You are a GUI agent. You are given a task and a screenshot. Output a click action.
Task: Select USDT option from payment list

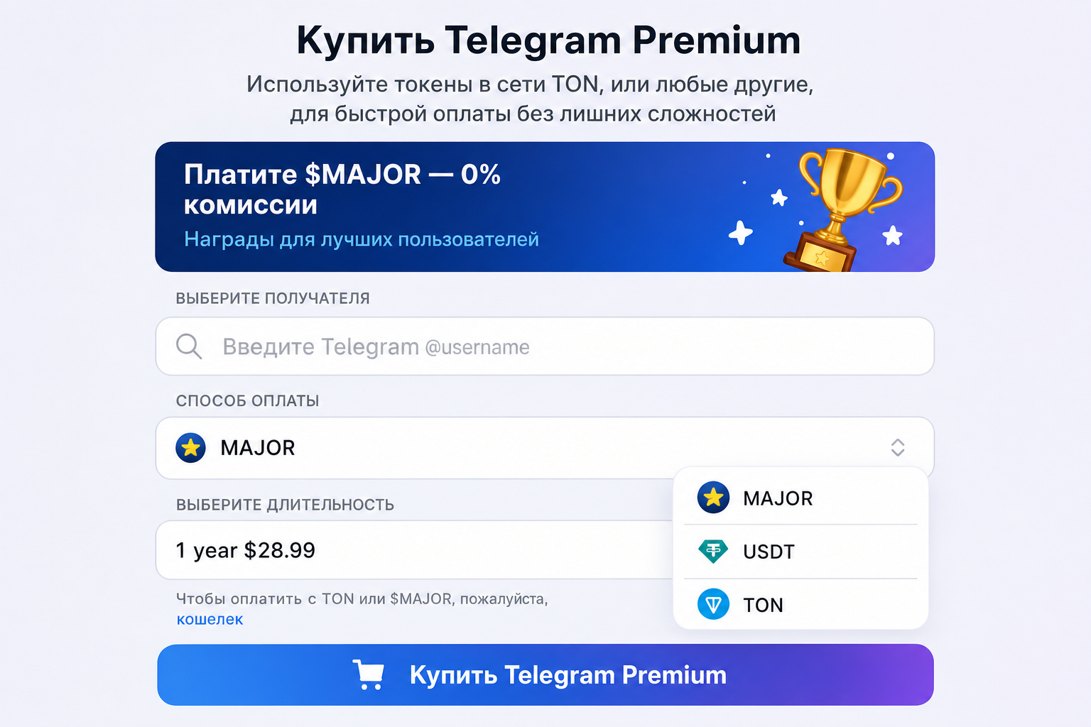click(x=800, y=552)
